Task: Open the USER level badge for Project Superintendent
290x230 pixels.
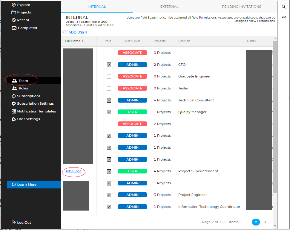Action: [x=132, y=171]
